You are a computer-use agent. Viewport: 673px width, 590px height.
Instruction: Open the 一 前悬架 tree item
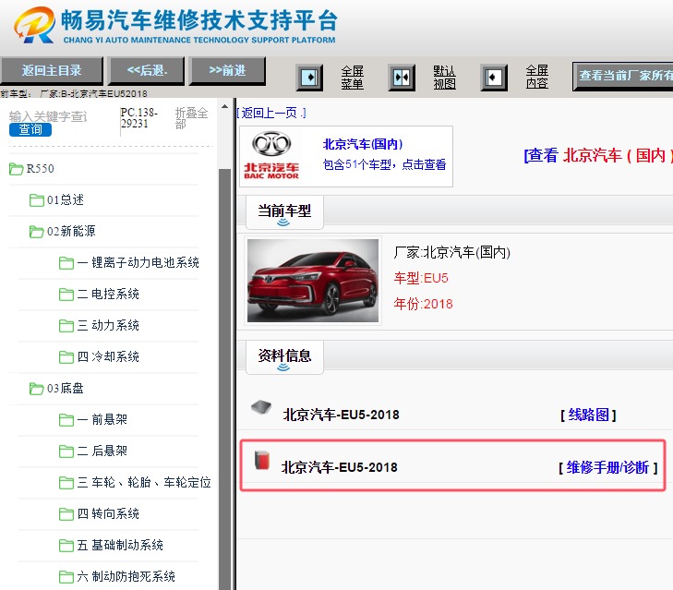(x=102, y=419)
